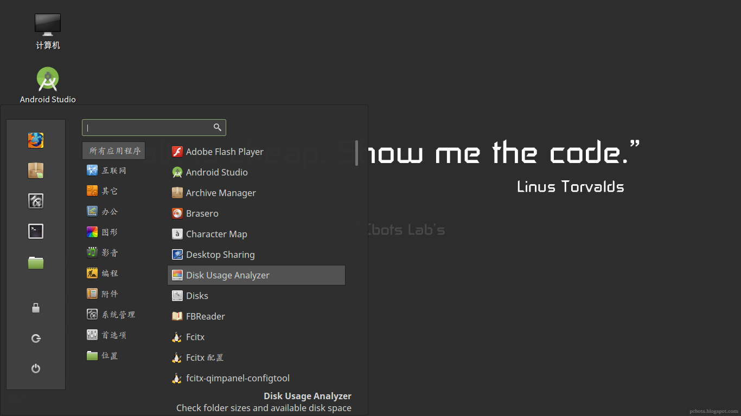Click the logout icon in sidebar
741x416 pixels.
(36, 339)
